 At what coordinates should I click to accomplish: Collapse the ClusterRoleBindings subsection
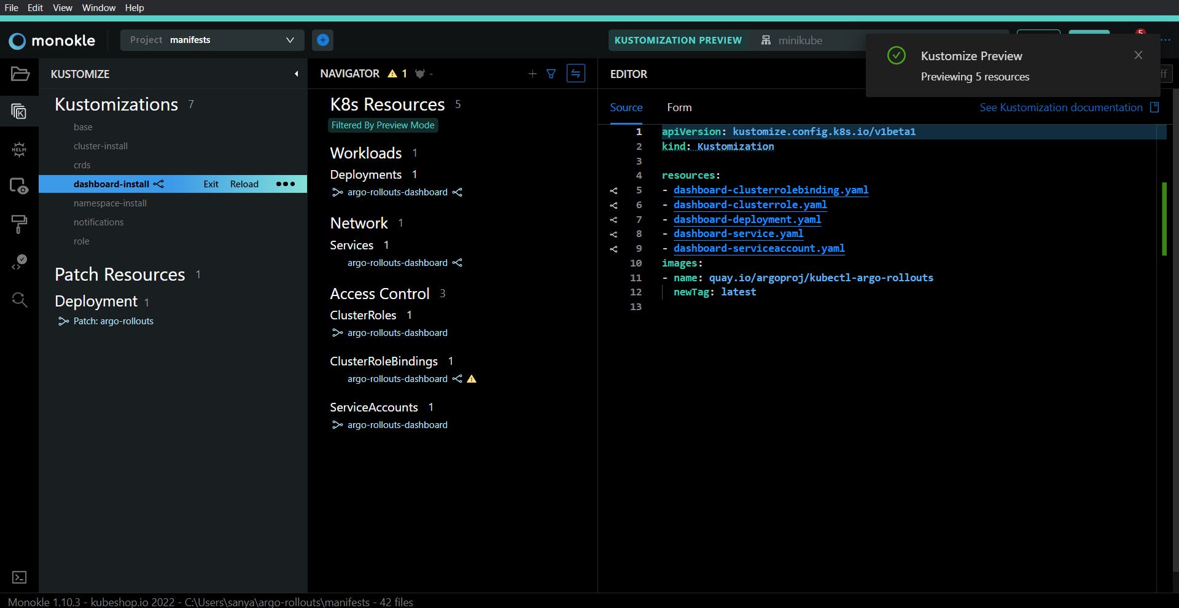[384, 361]
